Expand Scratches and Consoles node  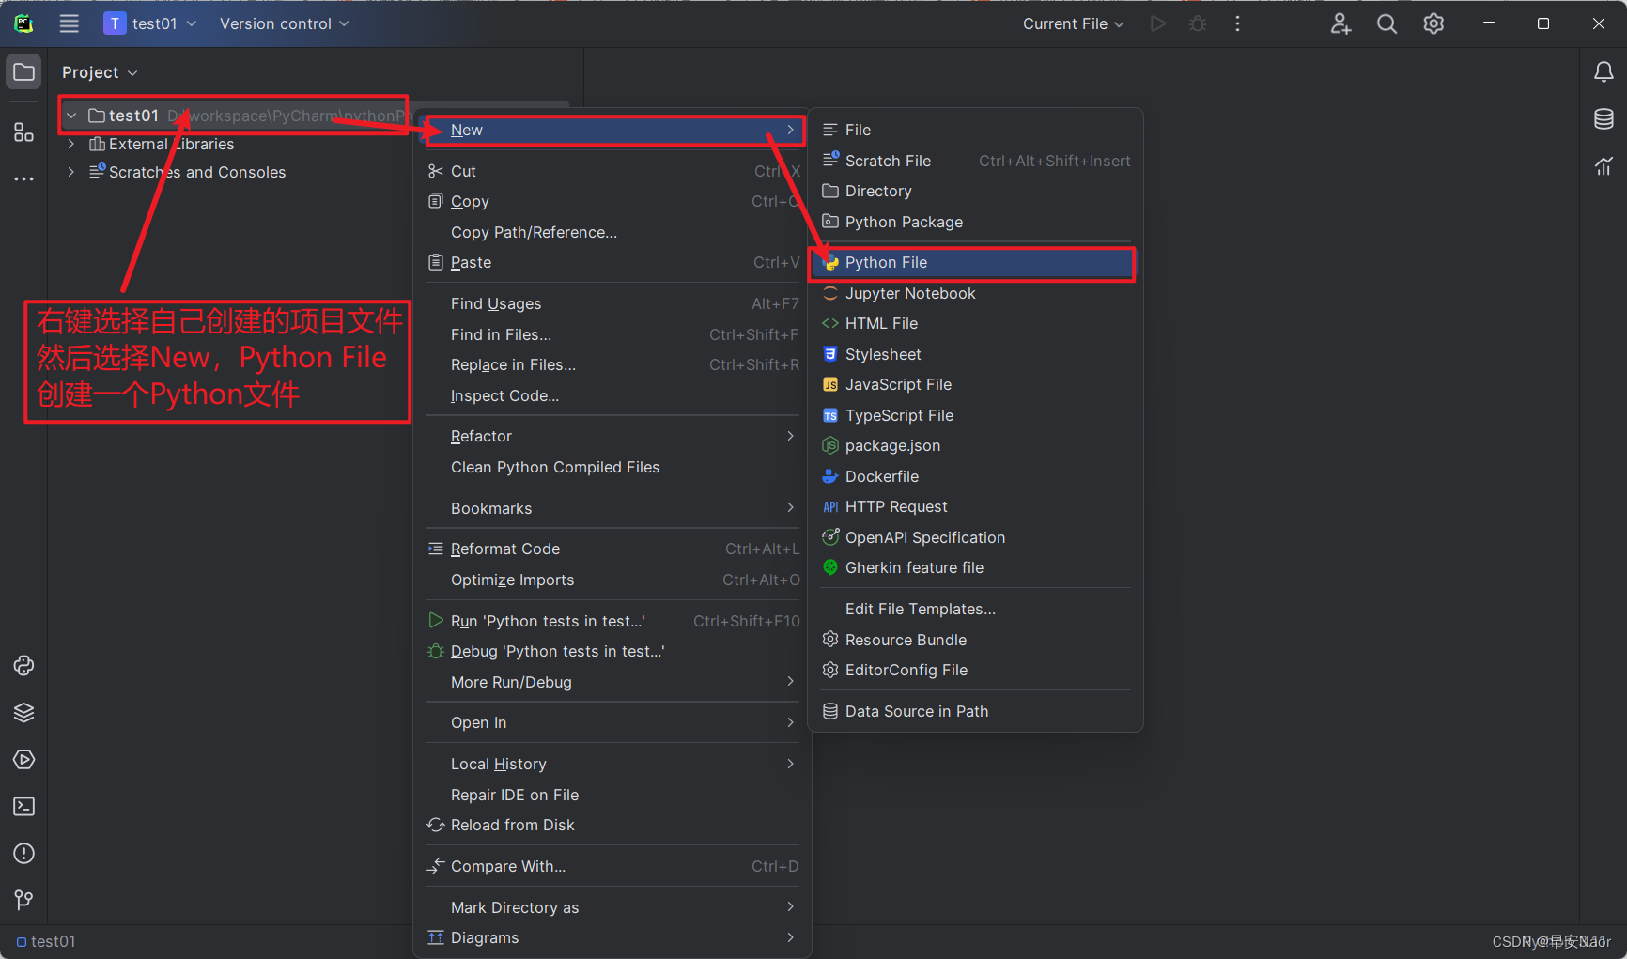tap(71, 172)
